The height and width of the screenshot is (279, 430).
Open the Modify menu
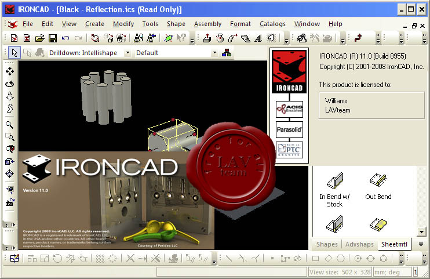coord(123,24)
